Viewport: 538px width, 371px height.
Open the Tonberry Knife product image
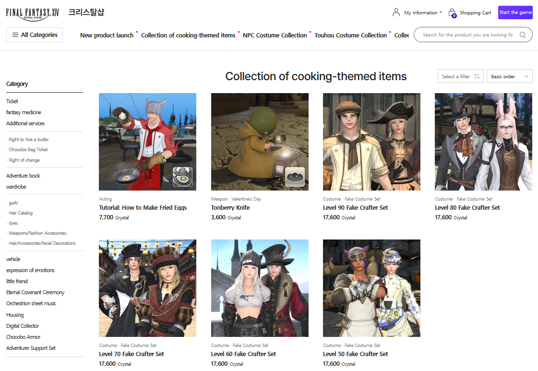pyautogui.click(x=260, y=142)
